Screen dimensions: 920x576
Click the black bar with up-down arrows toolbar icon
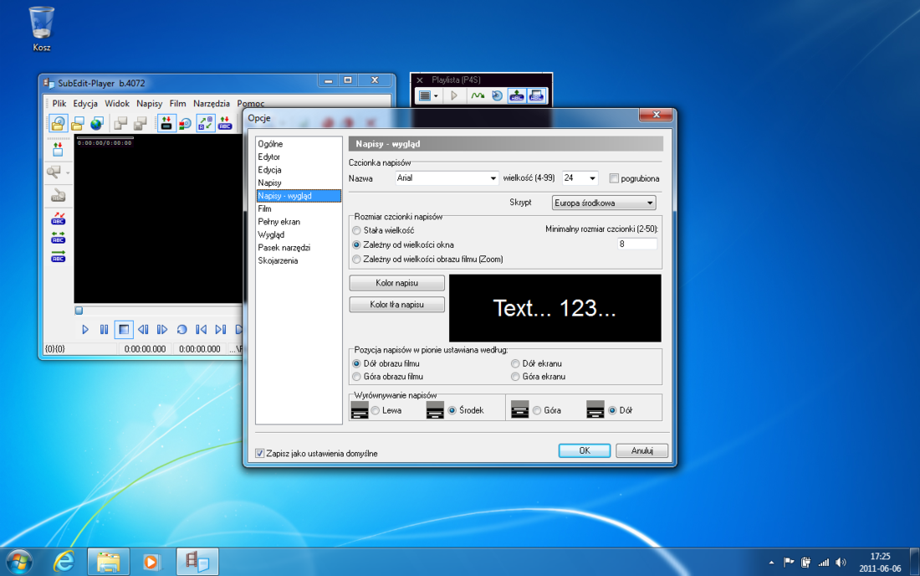point(166,123)
